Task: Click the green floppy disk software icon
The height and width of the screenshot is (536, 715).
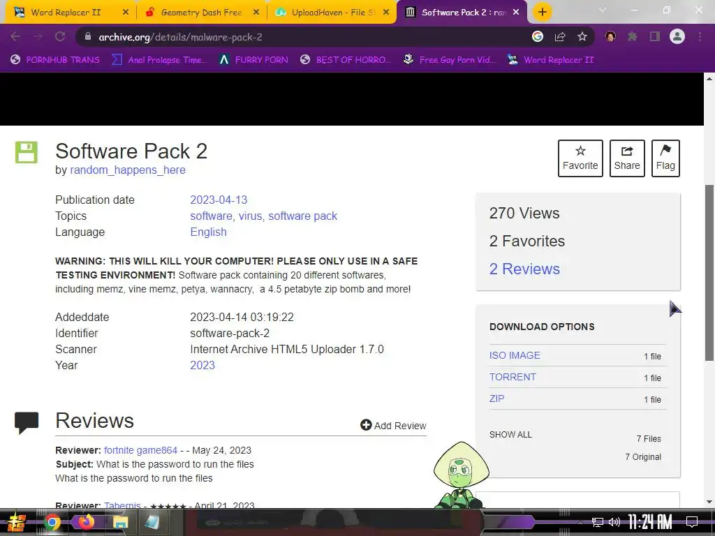Action: pyautogui.click(x=27, y=152)
